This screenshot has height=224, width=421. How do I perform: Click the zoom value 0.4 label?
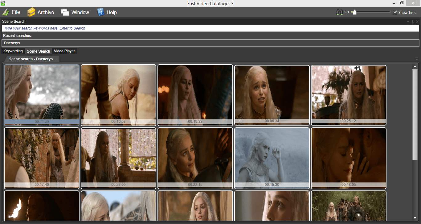click(x=347, y=12)
